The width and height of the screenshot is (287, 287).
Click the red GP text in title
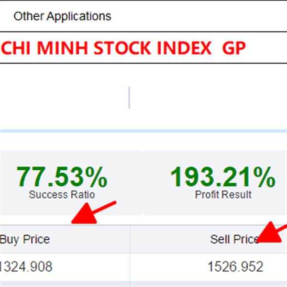(x=234, y=48)
